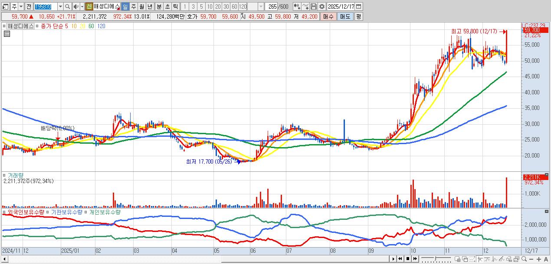Click 기관보유수량 indicator label
Viewport: 551px width, 264px height.
pos(66,212)
